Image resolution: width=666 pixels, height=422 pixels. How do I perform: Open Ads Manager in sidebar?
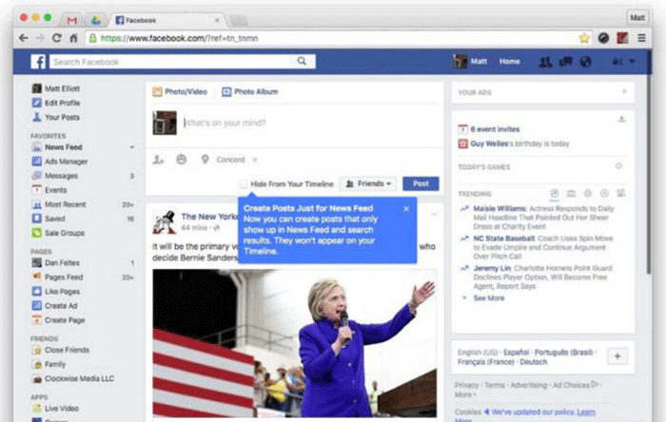(67, 162)
